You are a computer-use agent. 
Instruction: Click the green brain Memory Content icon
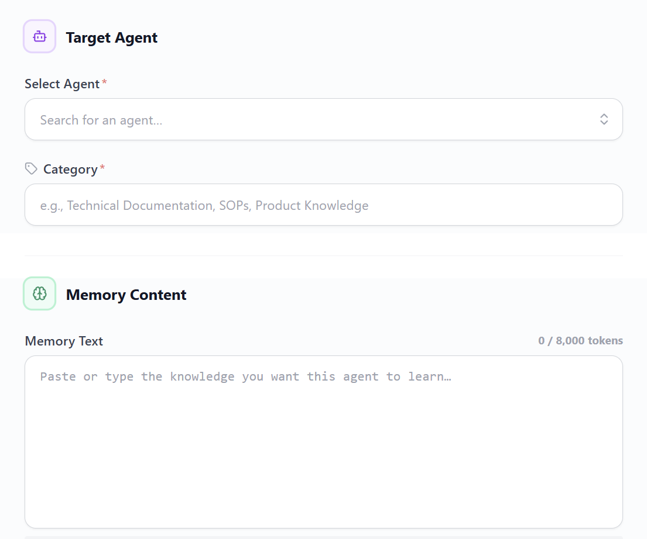point(39,293)
